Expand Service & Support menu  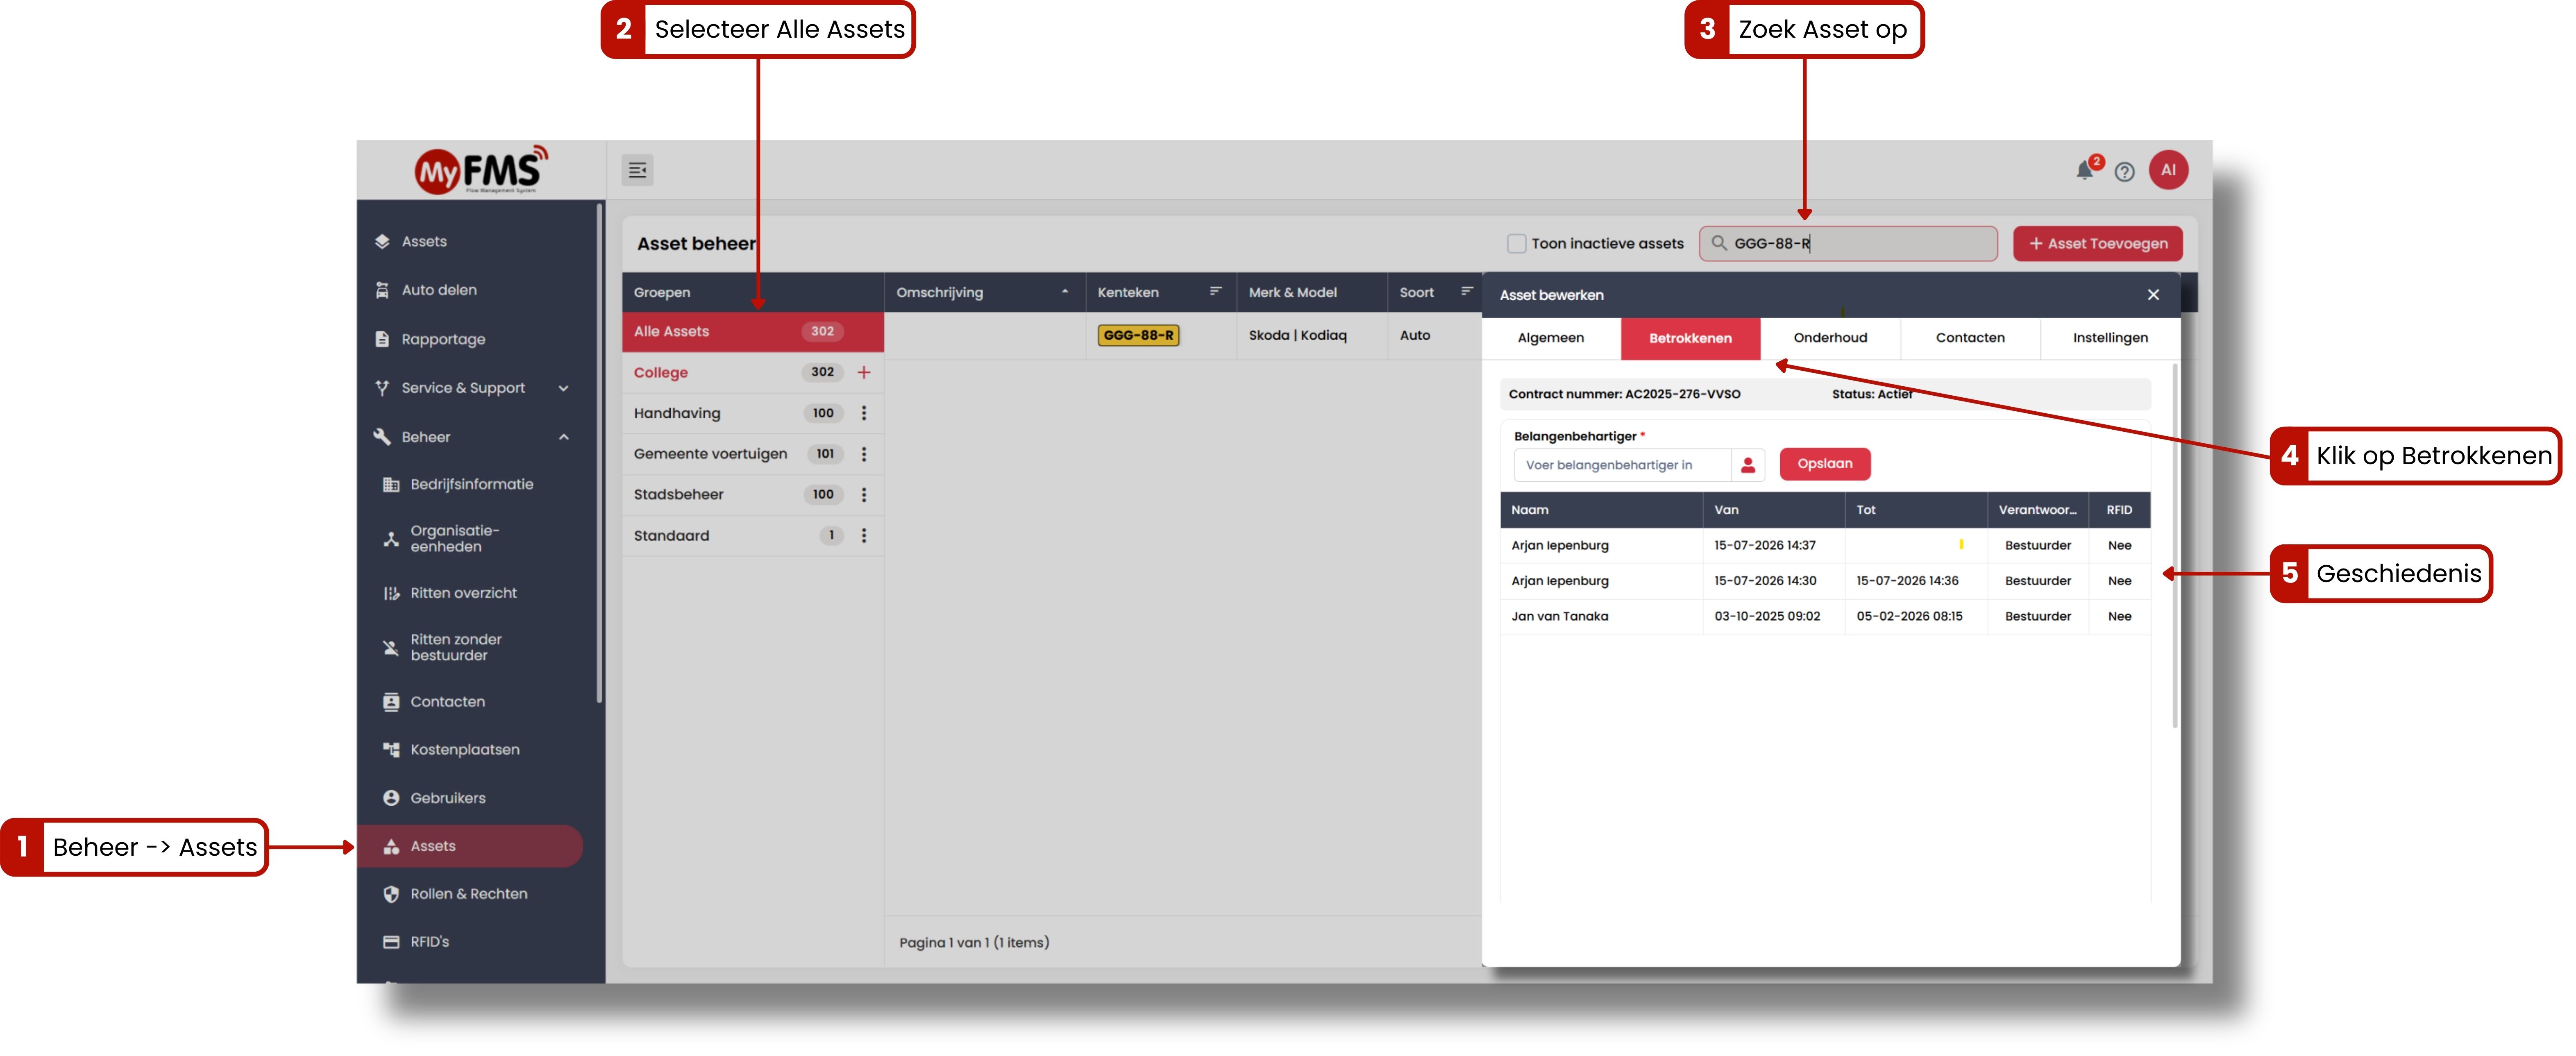pos(473,388)
